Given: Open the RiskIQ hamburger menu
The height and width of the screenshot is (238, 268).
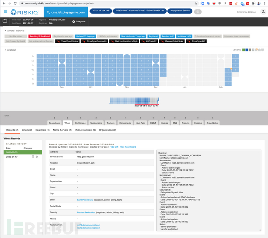Looking at the screenshot, I should click(5, 12).
